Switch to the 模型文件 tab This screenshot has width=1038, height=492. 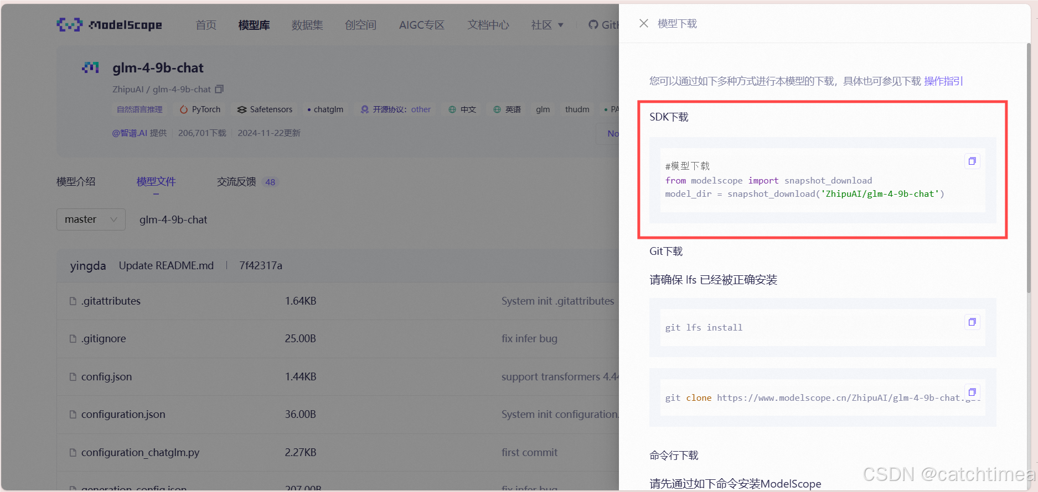click(156, 182)
